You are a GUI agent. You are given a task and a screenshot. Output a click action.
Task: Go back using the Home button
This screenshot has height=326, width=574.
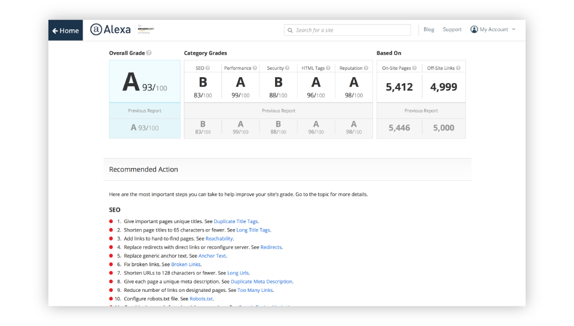66,31
